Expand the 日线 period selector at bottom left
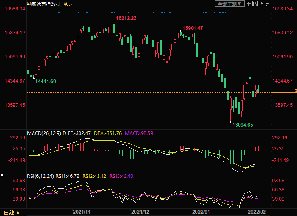Screen dimensions: 297x216 (11, 213)
